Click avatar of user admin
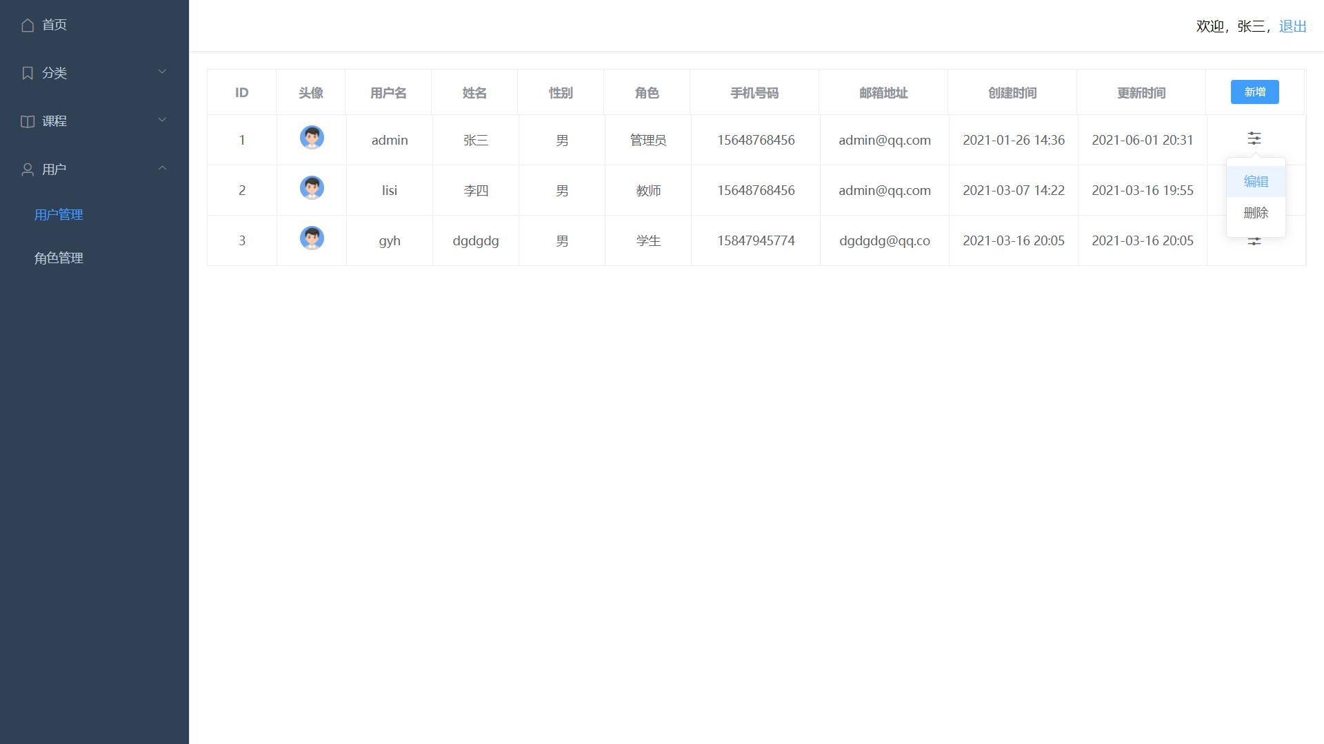The width and height of the screenshot is (1324, 744). tap(312, 138)
